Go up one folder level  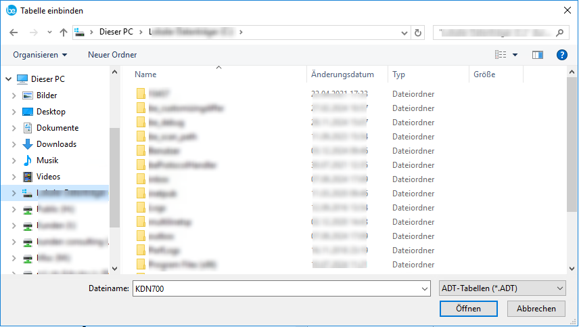click(64, 32)
